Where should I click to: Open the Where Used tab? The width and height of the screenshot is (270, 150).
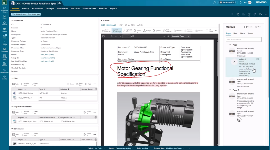pyautogui.click(x=62, y=8)
